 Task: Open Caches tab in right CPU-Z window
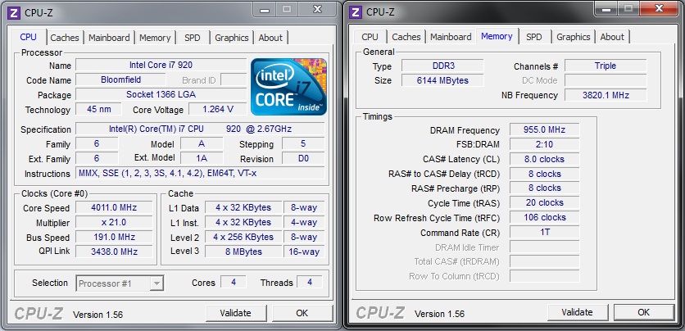pos(406,37)
